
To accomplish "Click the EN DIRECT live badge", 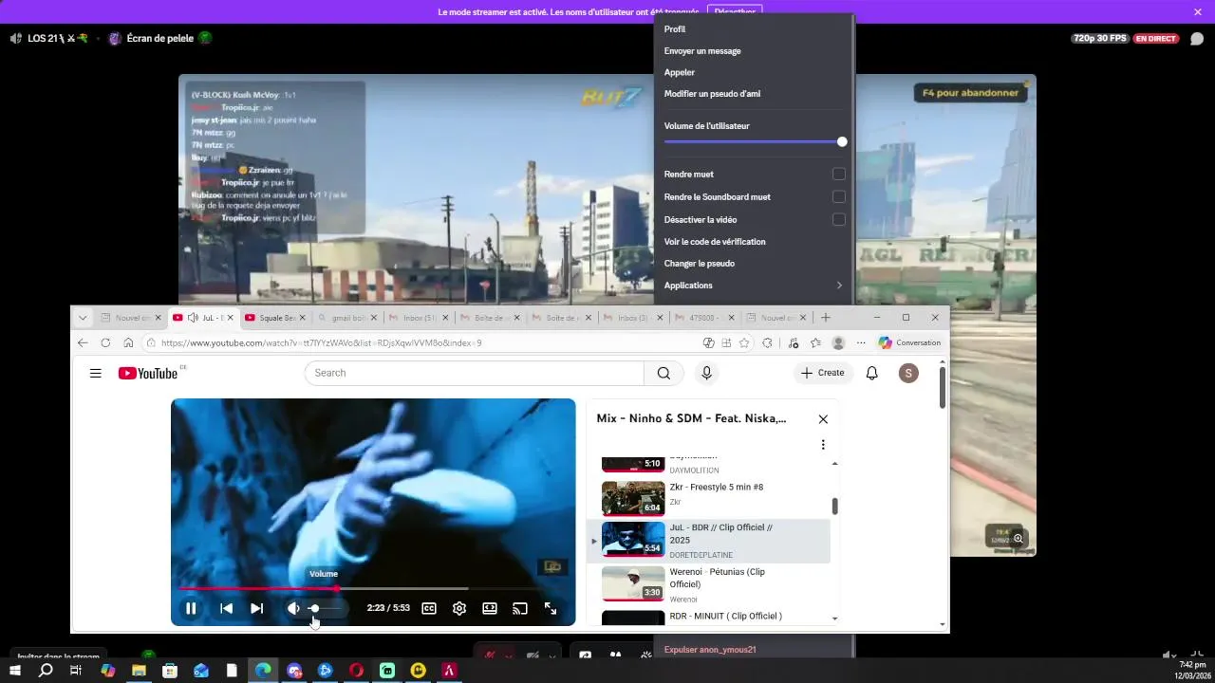I will 1155,39.
